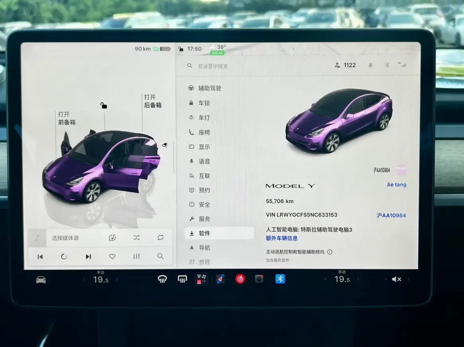Tap the pink color swatch near plate
The image size is (464, 347).
(402, 170)
